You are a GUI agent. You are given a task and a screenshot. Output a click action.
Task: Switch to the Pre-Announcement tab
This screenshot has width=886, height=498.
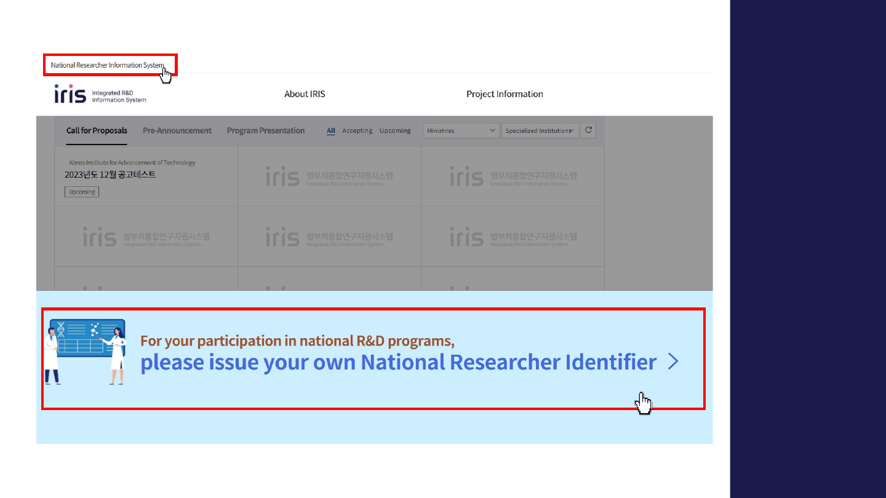click(177, 130)
